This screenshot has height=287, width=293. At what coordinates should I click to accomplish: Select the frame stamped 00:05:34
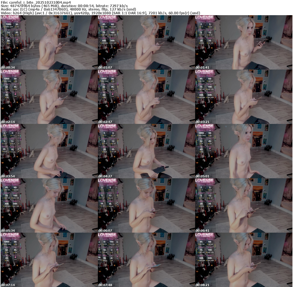coord(49,205)
